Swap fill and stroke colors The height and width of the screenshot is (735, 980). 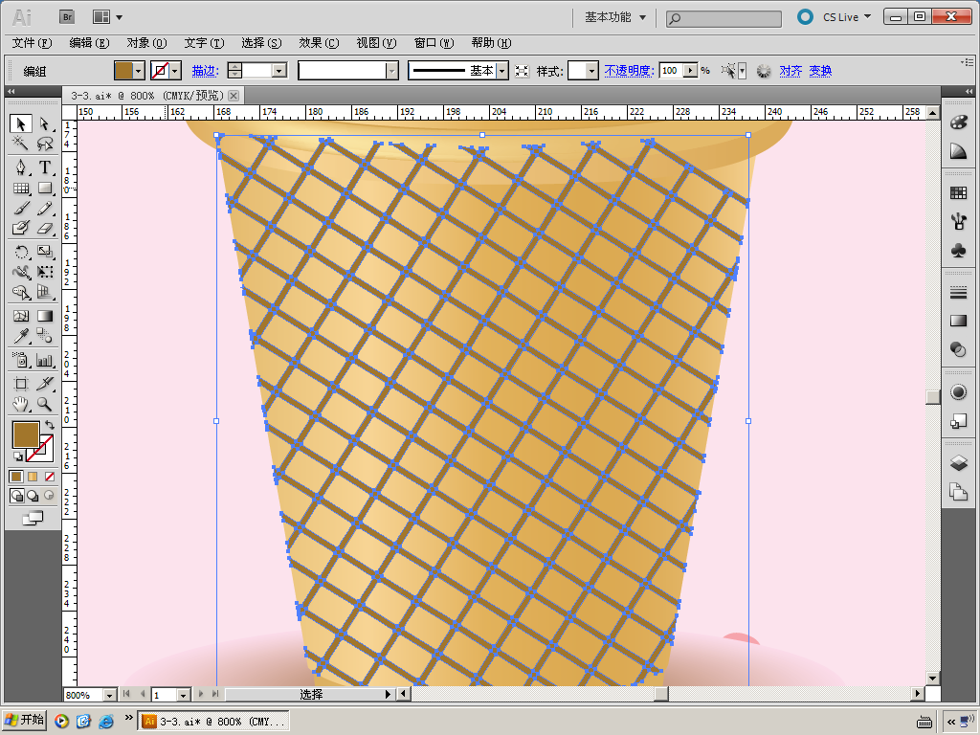coord(50,425)
